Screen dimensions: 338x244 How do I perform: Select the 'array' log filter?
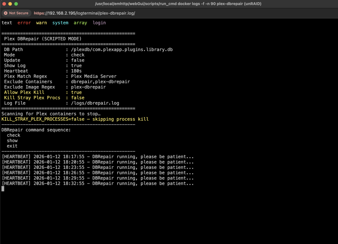(80, 23)
